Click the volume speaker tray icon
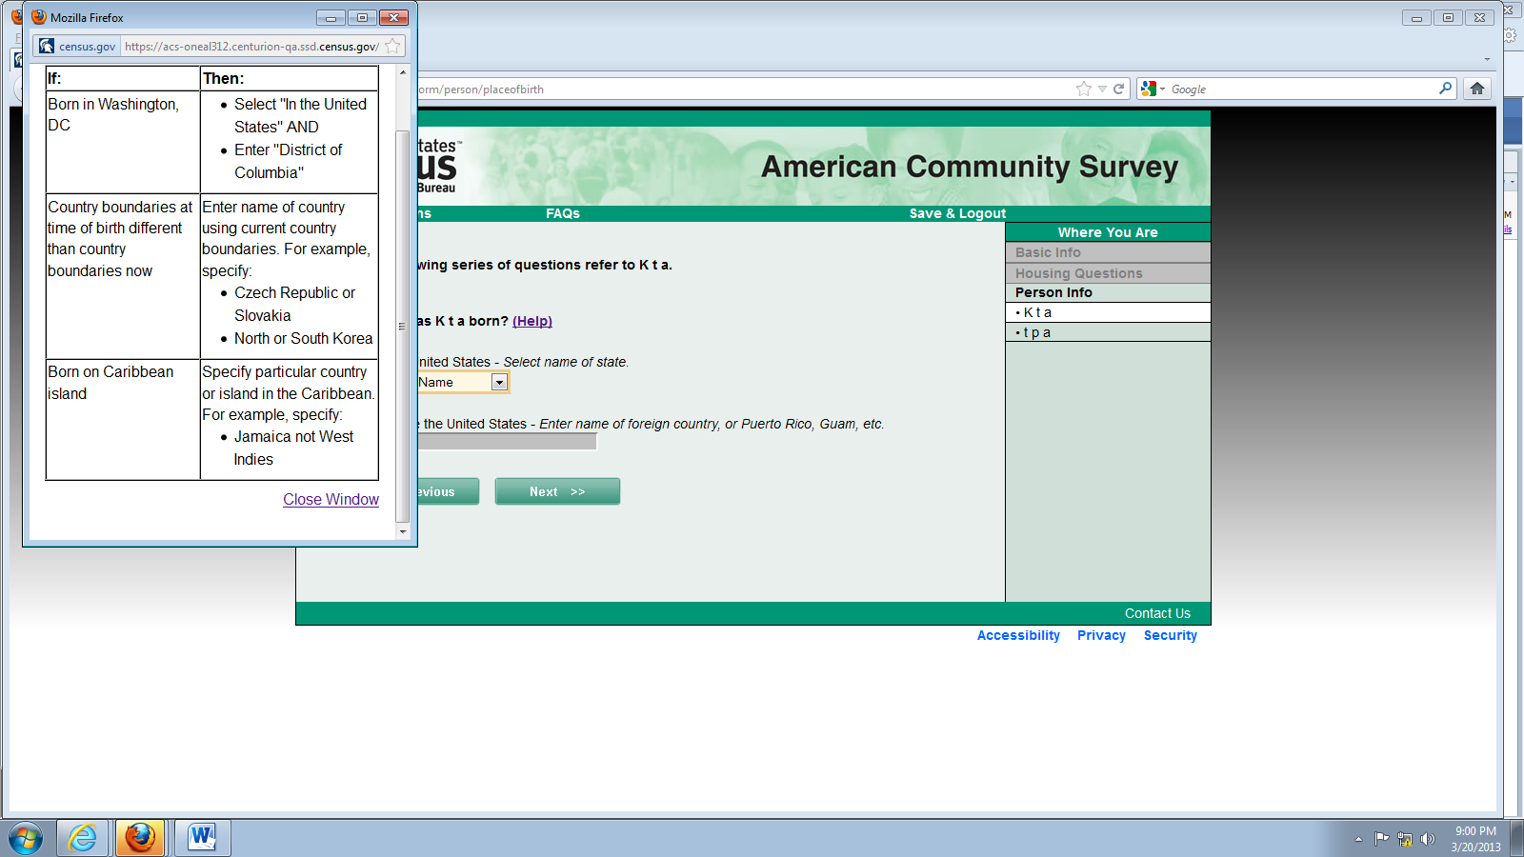The width and height of the screenshot is (1524, 857). (x=1427, y=839)
